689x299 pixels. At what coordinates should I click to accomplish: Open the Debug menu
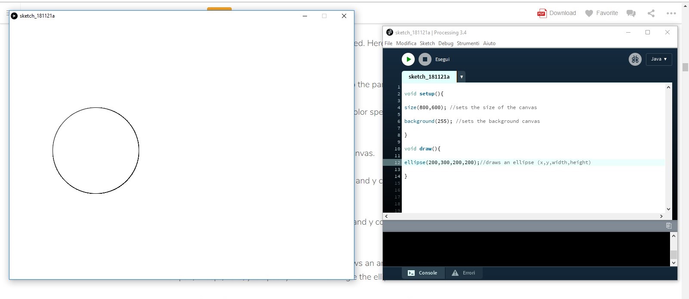tap(446, 43)
